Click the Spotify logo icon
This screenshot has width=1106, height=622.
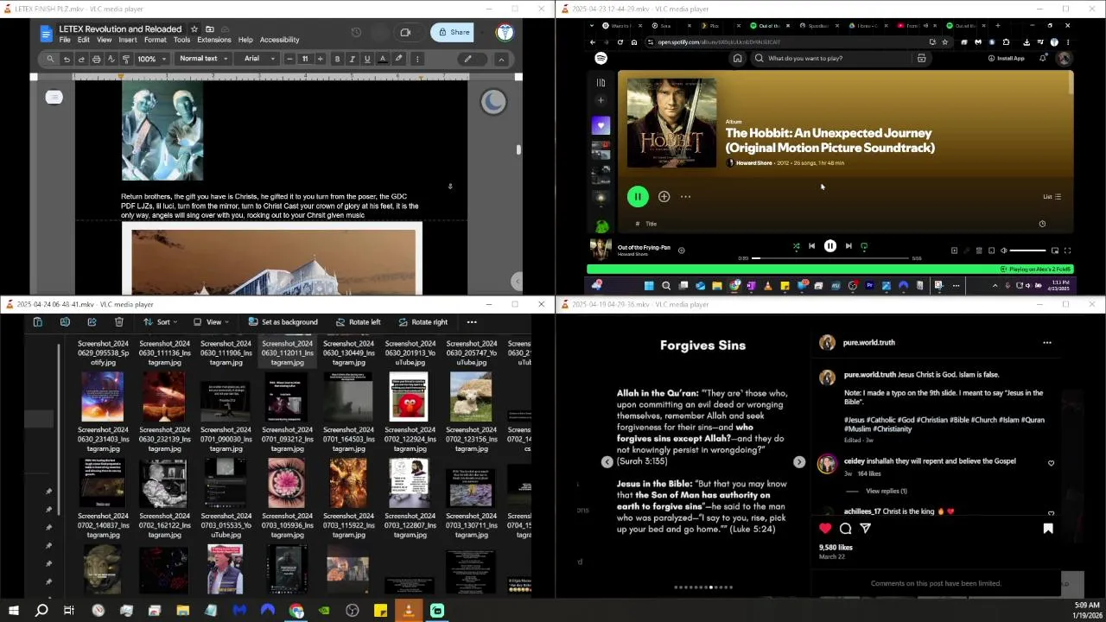point(601,58)
